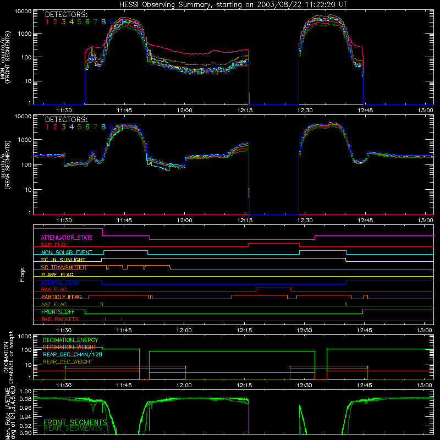This screenshot has width=440, height=440.
Task: Click the ATTENUATOR_STATE flag label
Action: (x=67, y=238)
